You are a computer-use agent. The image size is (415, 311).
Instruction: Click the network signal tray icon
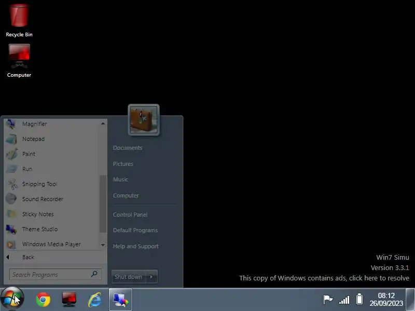tap(344, 300)
